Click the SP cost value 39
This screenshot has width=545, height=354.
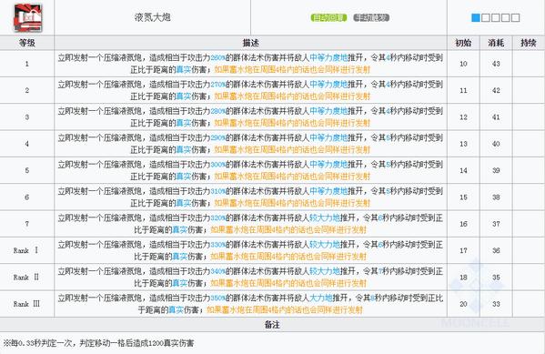click(x=496, y=171)
